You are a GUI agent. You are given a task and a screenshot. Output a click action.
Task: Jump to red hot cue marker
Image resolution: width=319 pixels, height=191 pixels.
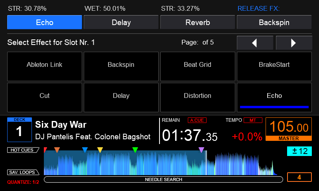point(45,150)
